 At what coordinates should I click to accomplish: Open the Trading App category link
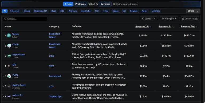[56, 97]
